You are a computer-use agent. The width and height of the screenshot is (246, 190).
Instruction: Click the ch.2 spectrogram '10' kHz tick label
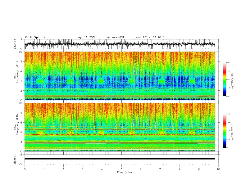(x=20, y=103)
